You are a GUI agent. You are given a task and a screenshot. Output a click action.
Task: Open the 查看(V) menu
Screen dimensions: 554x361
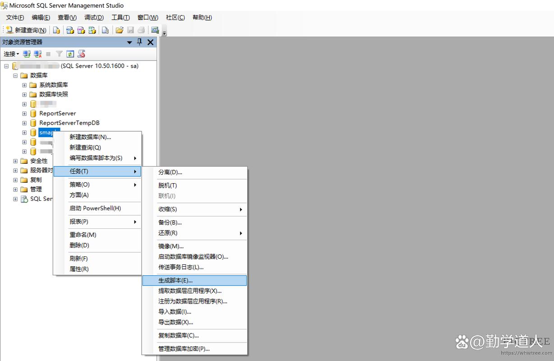pyautogui.click(x=67, y=18)
